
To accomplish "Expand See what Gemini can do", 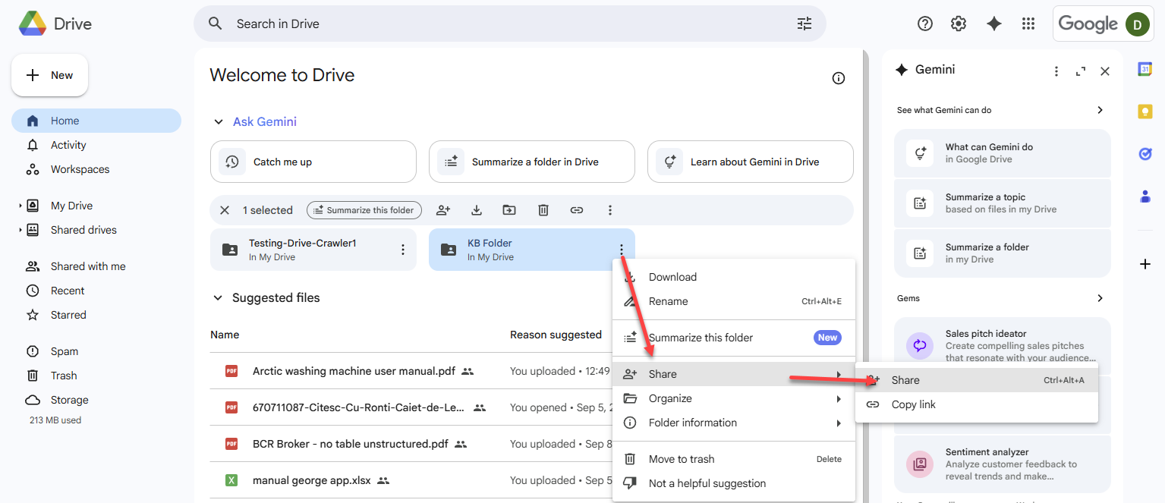I will click(x=1100, y=110).
